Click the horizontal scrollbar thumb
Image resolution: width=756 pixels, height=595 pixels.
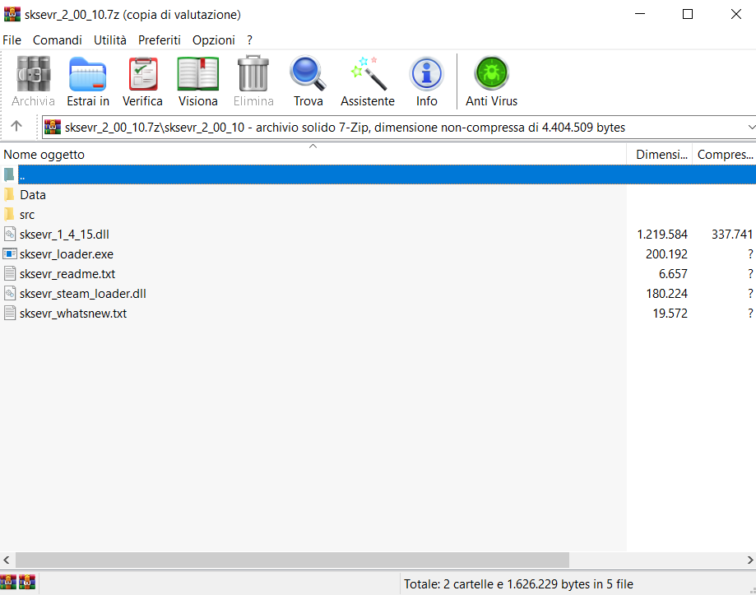pyautogui.click(x=293, y=560)
